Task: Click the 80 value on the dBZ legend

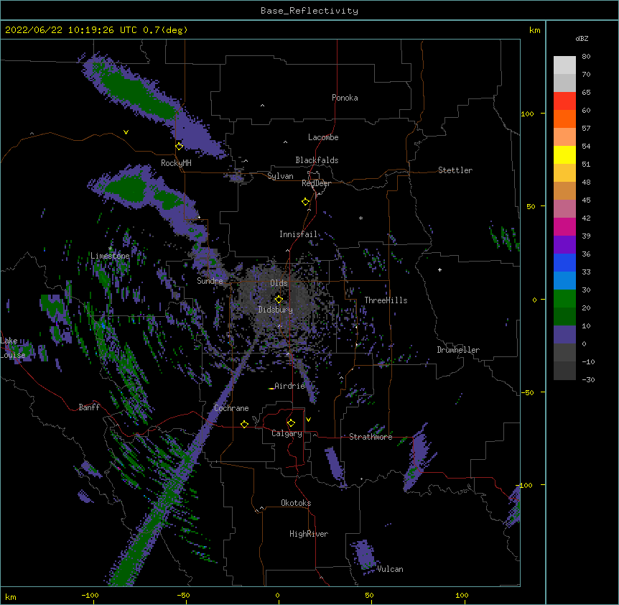Action: (586, 56)
